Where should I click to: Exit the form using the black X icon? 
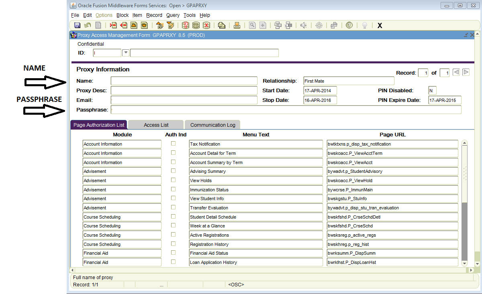(380, 26)
